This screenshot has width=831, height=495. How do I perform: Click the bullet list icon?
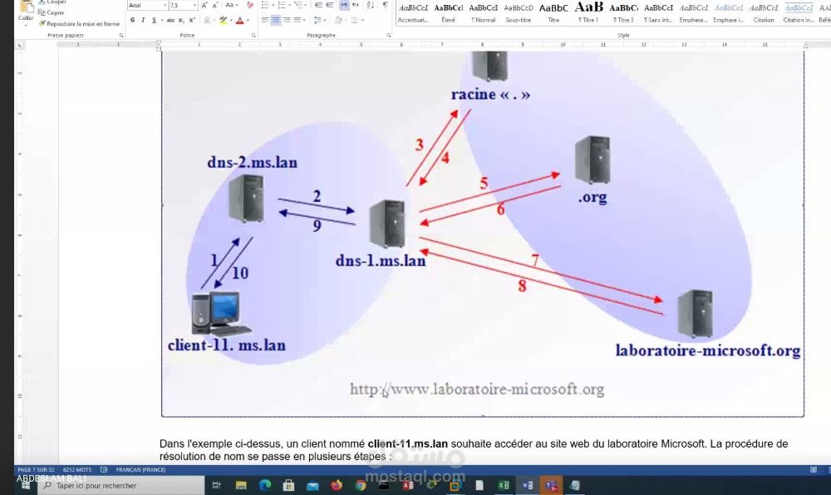[266, 5]
